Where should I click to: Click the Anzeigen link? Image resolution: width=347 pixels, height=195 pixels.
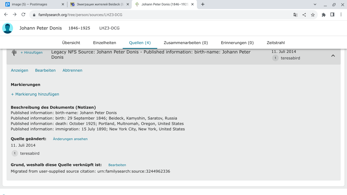[20, 70]
